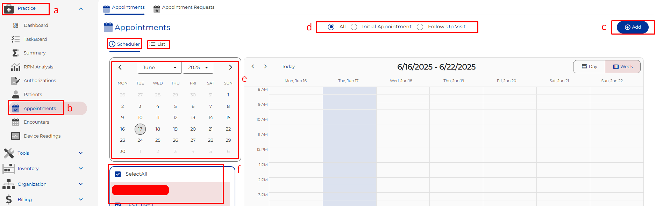Switch to Appointment Requests tab
The height and width of the screenshot is (206, 656).
click(184, 8)
